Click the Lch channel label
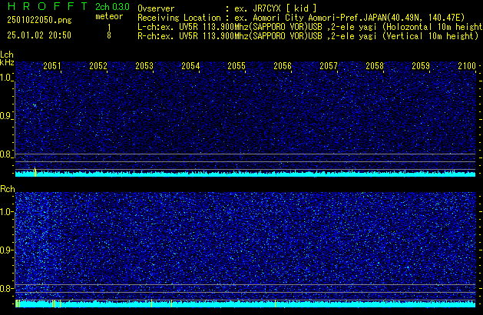Viewport: 483px width, 315px height. (x=7, y=55)
